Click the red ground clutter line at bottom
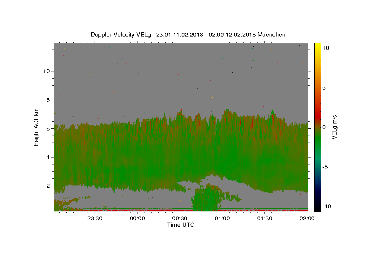The image size is (381, 254). click(181, 210)
